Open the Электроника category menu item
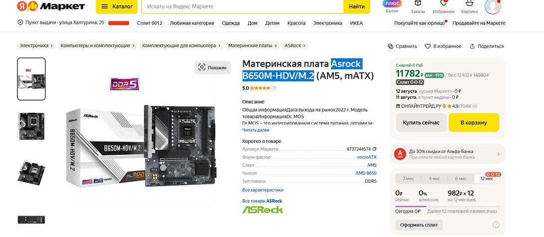544x237 pixels. (x=327, y=23)
